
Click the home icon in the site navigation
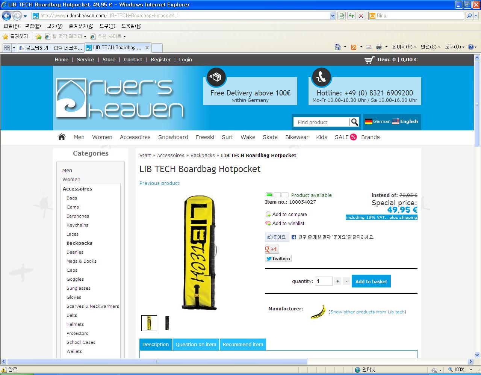pyautogui.click(x=62, y=137)
